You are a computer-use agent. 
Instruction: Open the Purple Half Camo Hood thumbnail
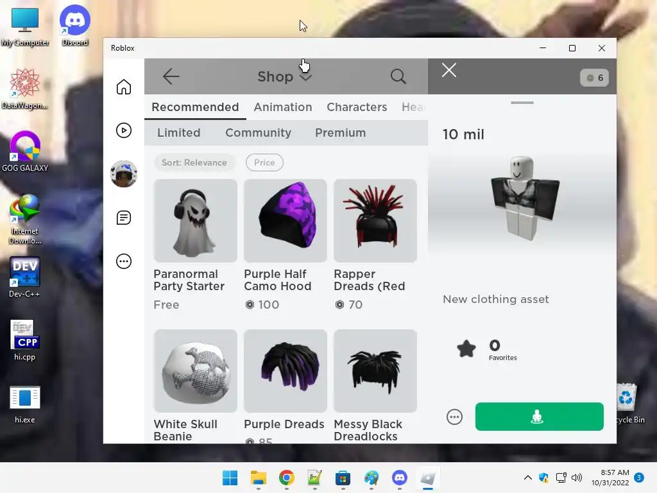click(x=286, y=221)
